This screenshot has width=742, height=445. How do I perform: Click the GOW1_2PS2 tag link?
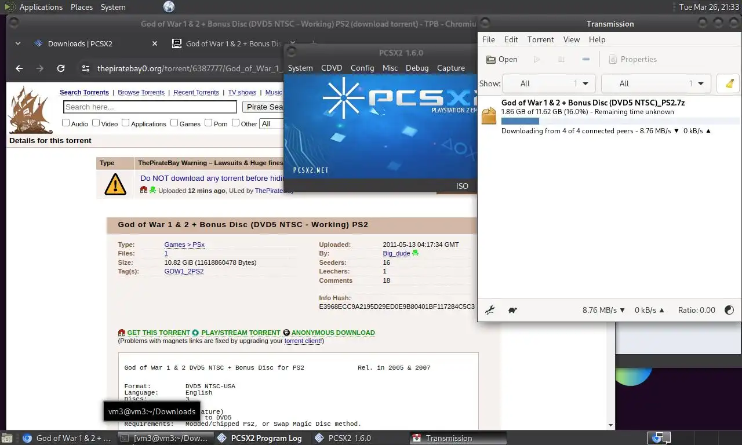click(x=184, y=271)
